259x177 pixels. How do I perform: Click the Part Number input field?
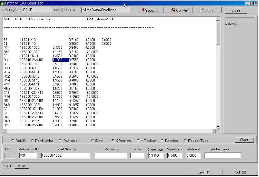point(66,155)
